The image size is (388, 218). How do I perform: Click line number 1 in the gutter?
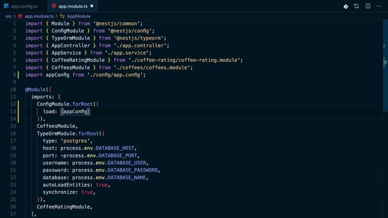(x=15, y=24)
